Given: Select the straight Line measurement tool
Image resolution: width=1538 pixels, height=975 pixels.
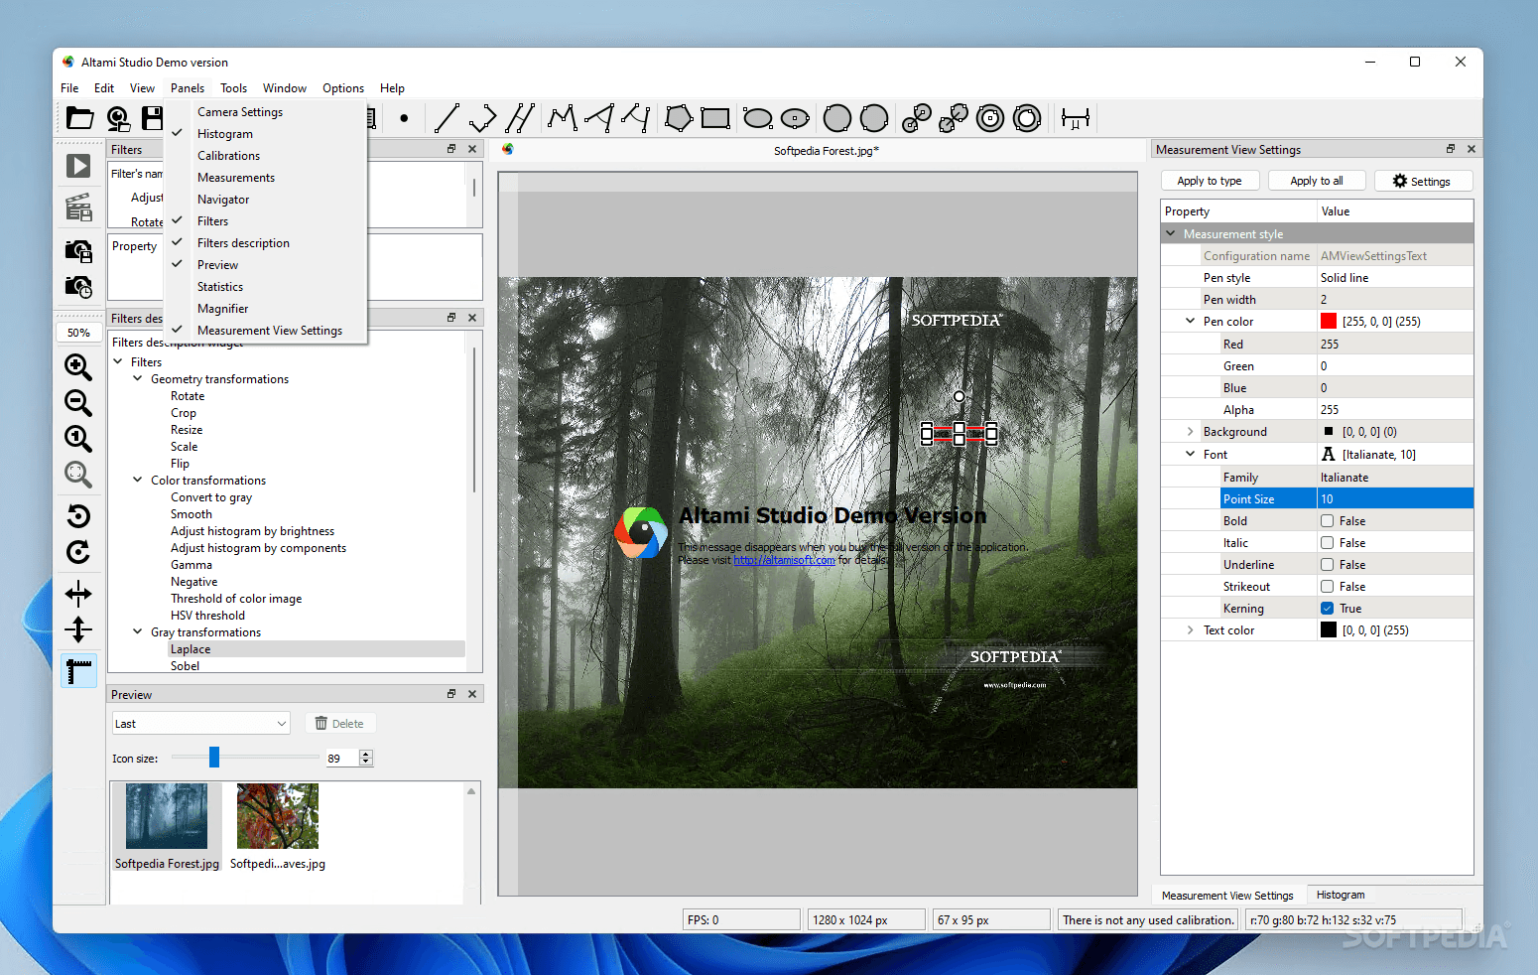Looking at the screenshot, I should (447, 118).
